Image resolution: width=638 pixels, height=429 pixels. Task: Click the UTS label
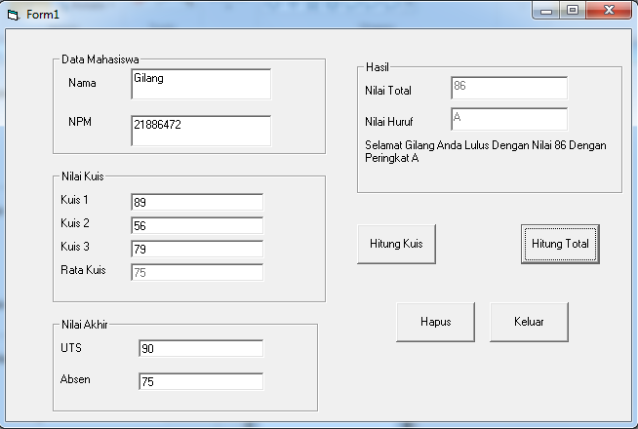71,348
